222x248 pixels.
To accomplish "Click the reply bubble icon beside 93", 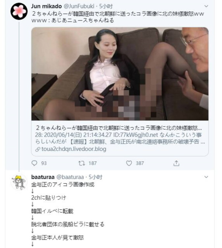I will pyautogui.click(x=34, y=163).
